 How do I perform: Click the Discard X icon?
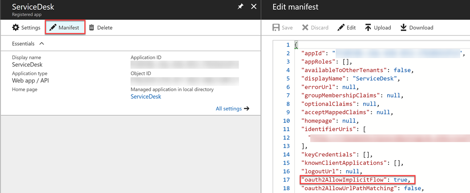click(305, 28)
